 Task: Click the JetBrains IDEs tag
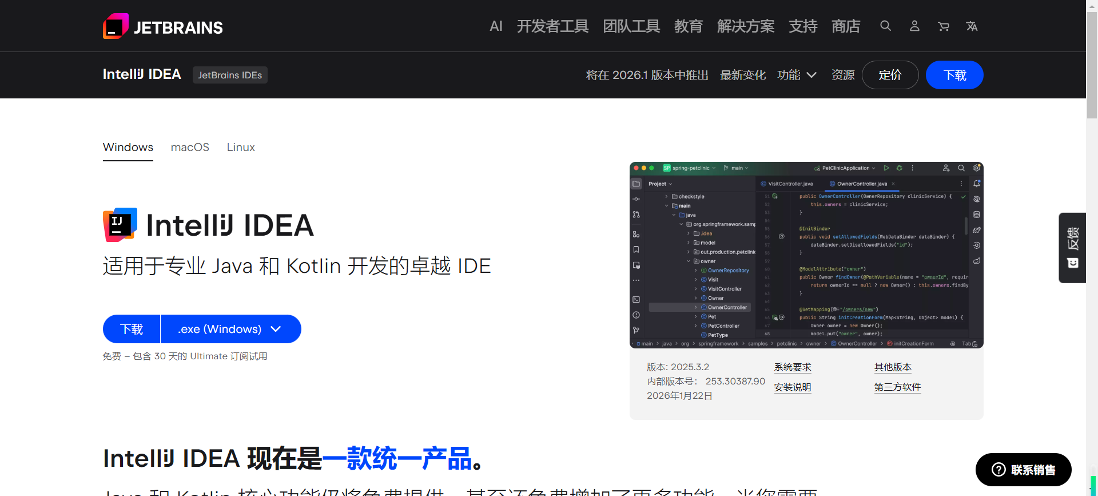point(230,75)
